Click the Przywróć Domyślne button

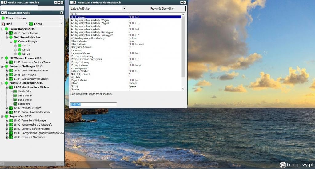point(162,8)
